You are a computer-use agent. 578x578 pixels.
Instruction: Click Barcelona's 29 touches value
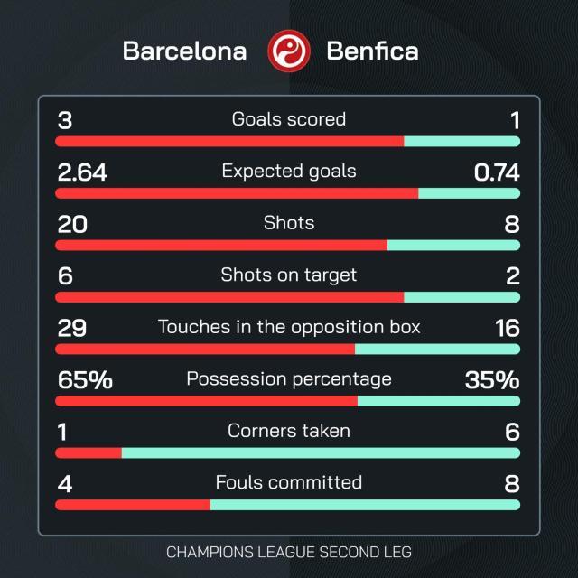tap(71, 327)
